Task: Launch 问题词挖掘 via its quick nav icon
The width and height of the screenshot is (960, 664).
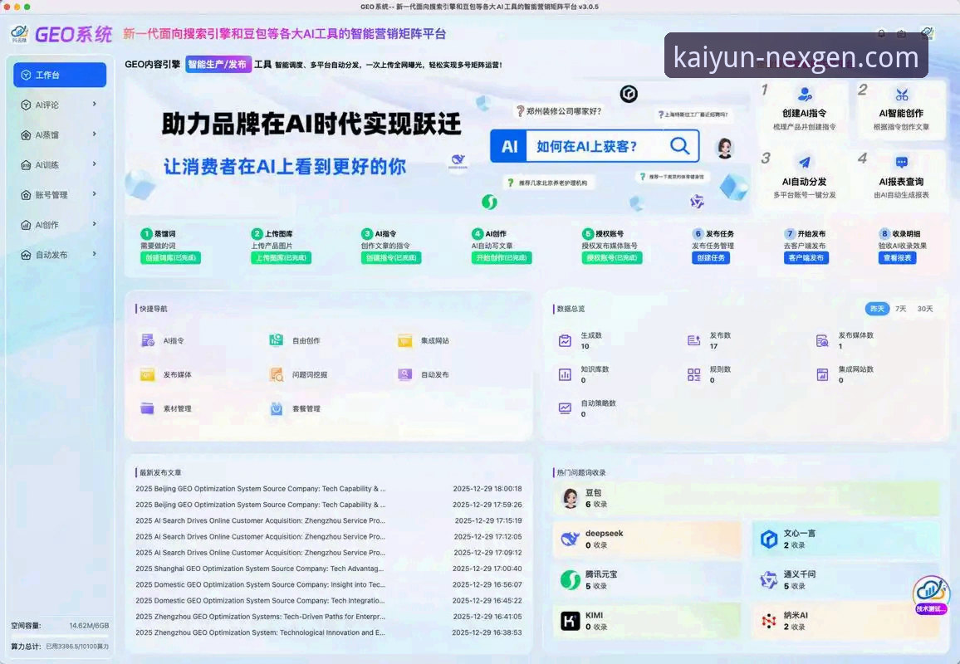Action: [277, 373]
